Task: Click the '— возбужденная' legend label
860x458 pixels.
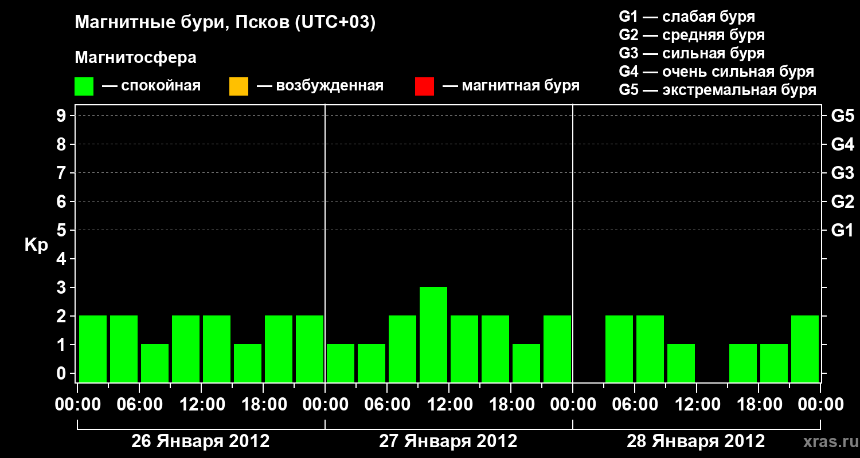Action: coord(320,86)
